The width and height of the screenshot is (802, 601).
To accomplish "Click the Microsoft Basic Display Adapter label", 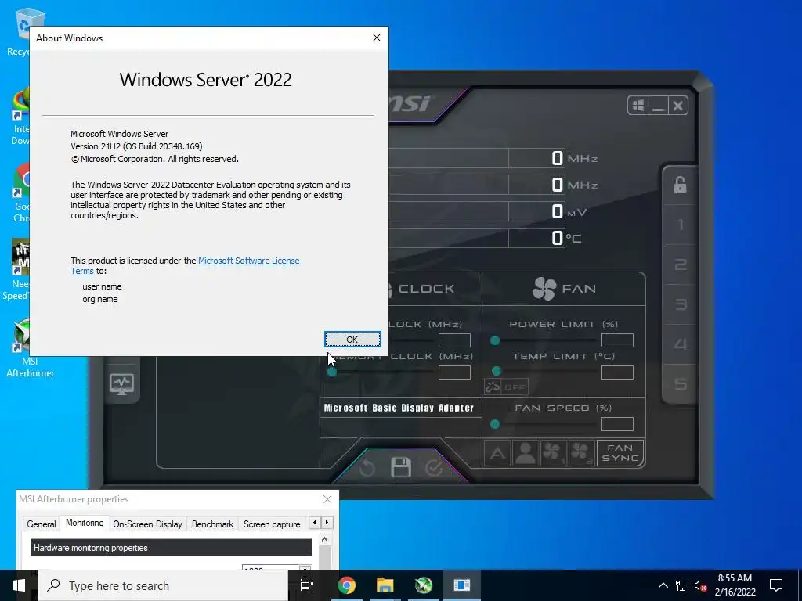I will (399, 408).
